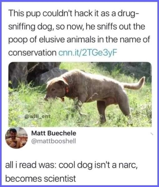Viewport: 159px width, 187px height.
Task: Click the dog's head sniffing the grass
Action: click(x=55, y=89)
